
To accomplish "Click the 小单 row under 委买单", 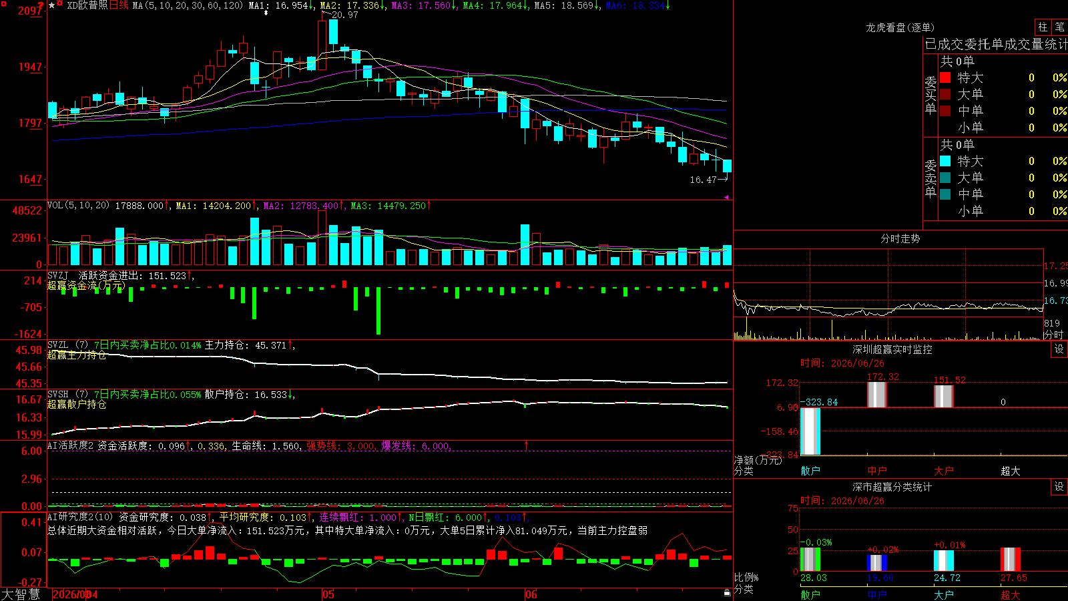I will click(1003, 128).
